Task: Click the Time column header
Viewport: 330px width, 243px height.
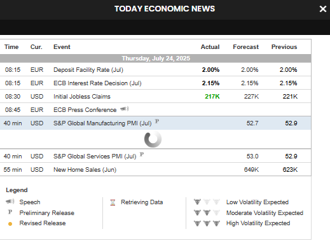Action: point(11,47)
